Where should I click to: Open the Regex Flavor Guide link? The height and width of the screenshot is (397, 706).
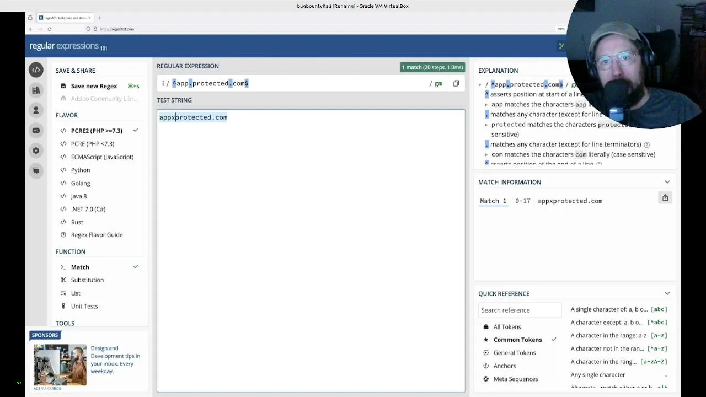click(97, 235)
